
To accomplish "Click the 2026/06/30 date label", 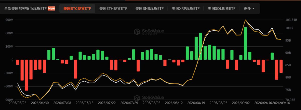I will 40,103.
